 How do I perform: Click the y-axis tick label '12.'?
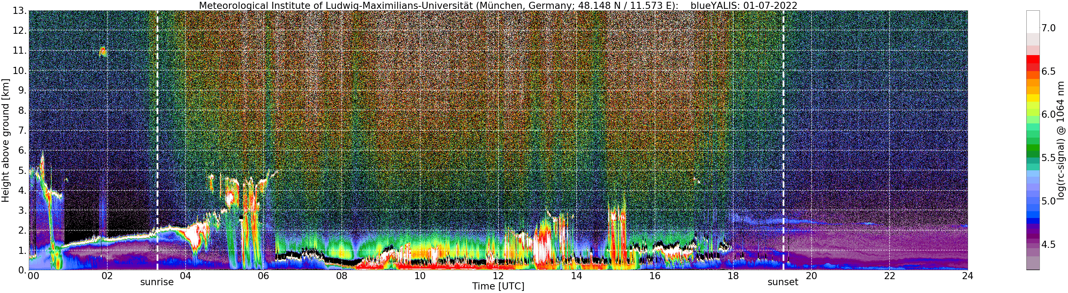tap(20, 31)
